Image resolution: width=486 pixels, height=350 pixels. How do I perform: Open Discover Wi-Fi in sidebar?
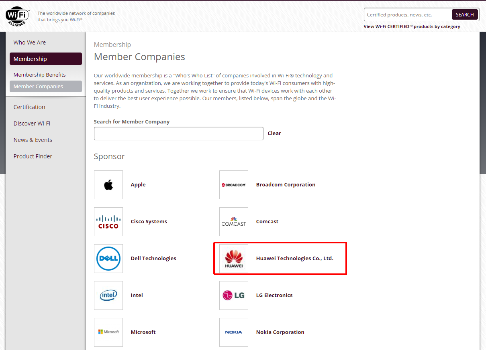coord(32,123)
